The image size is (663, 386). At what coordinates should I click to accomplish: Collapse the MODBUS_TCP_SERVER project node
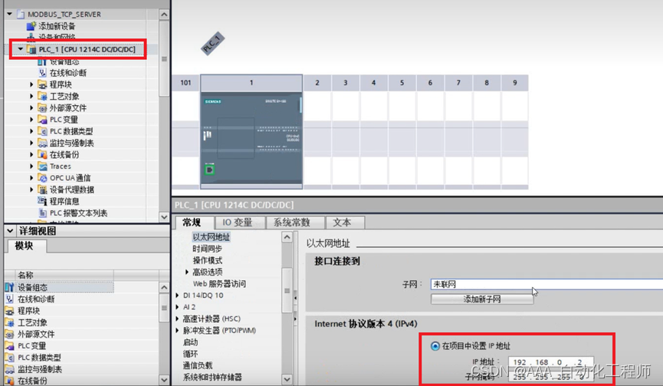(9, 14)
